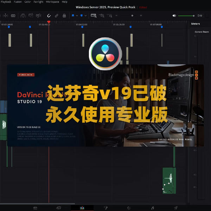The height and width of the screenshot is (211, 211).
Task: Click the red playhead handle on ruler
Action: pos(49,22)
